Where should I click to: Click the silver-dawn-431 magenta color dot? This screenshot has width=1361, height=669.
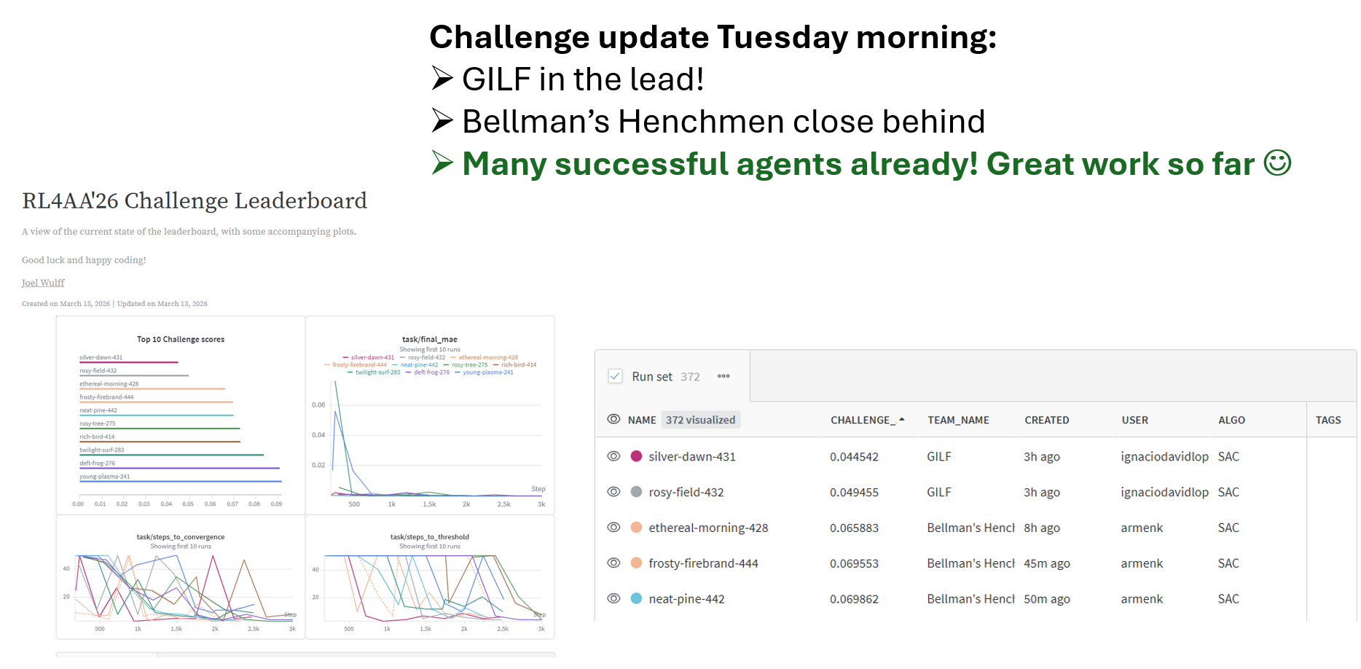(636, 456)
